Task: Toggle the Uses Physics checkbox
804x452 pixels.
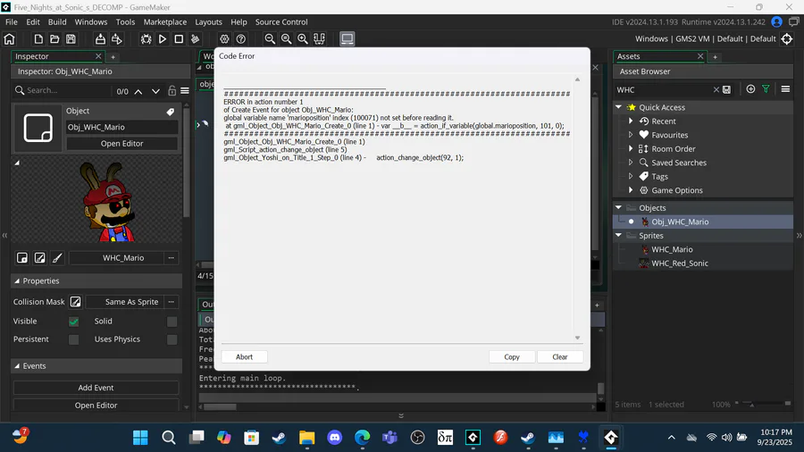Action: tap(172, 339)
